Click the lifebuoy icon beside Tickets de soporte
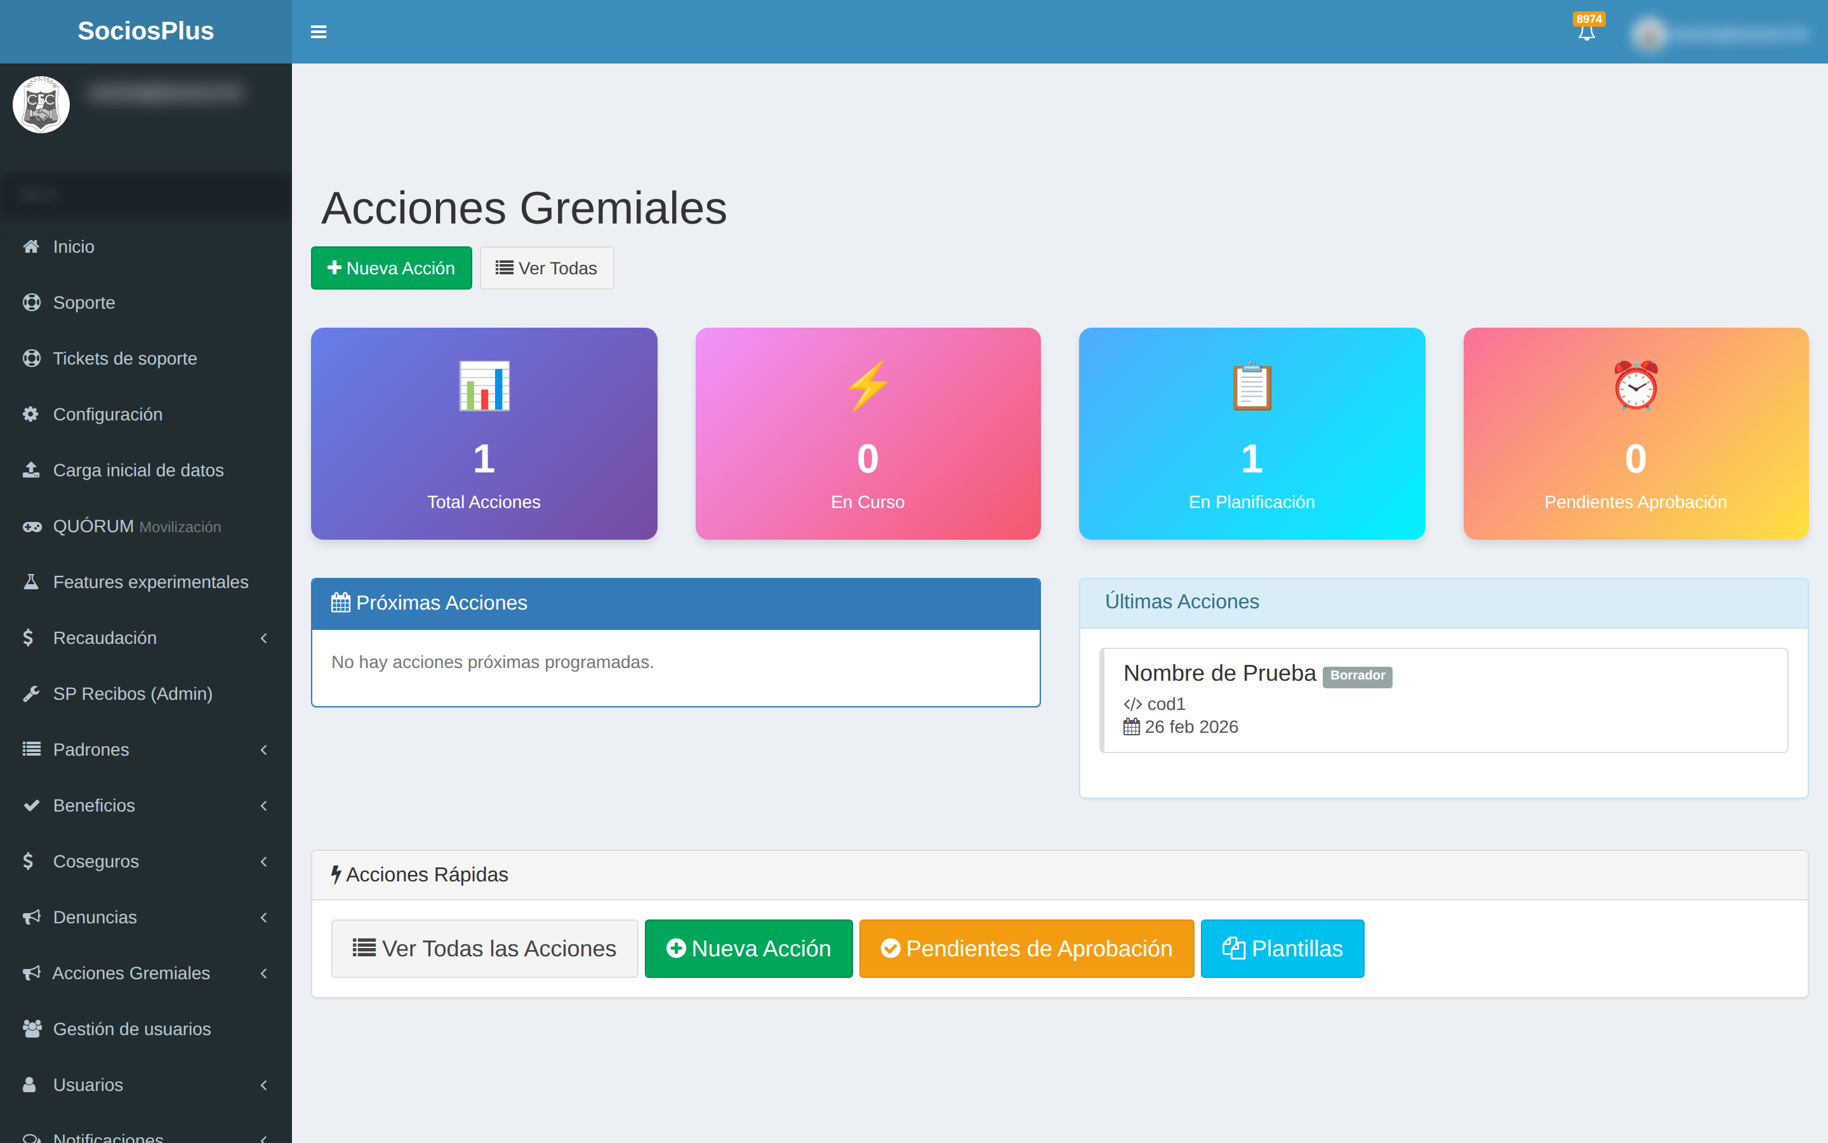Viewport: 1828px width, 1143px height. (x=31, y=358)
